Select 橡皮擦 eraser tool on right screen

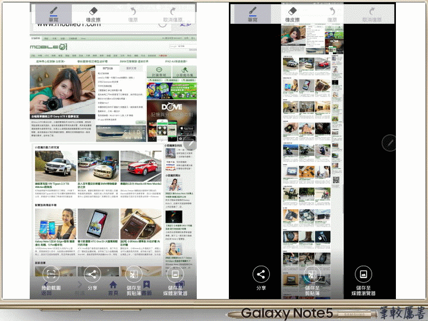pos(292,14)
